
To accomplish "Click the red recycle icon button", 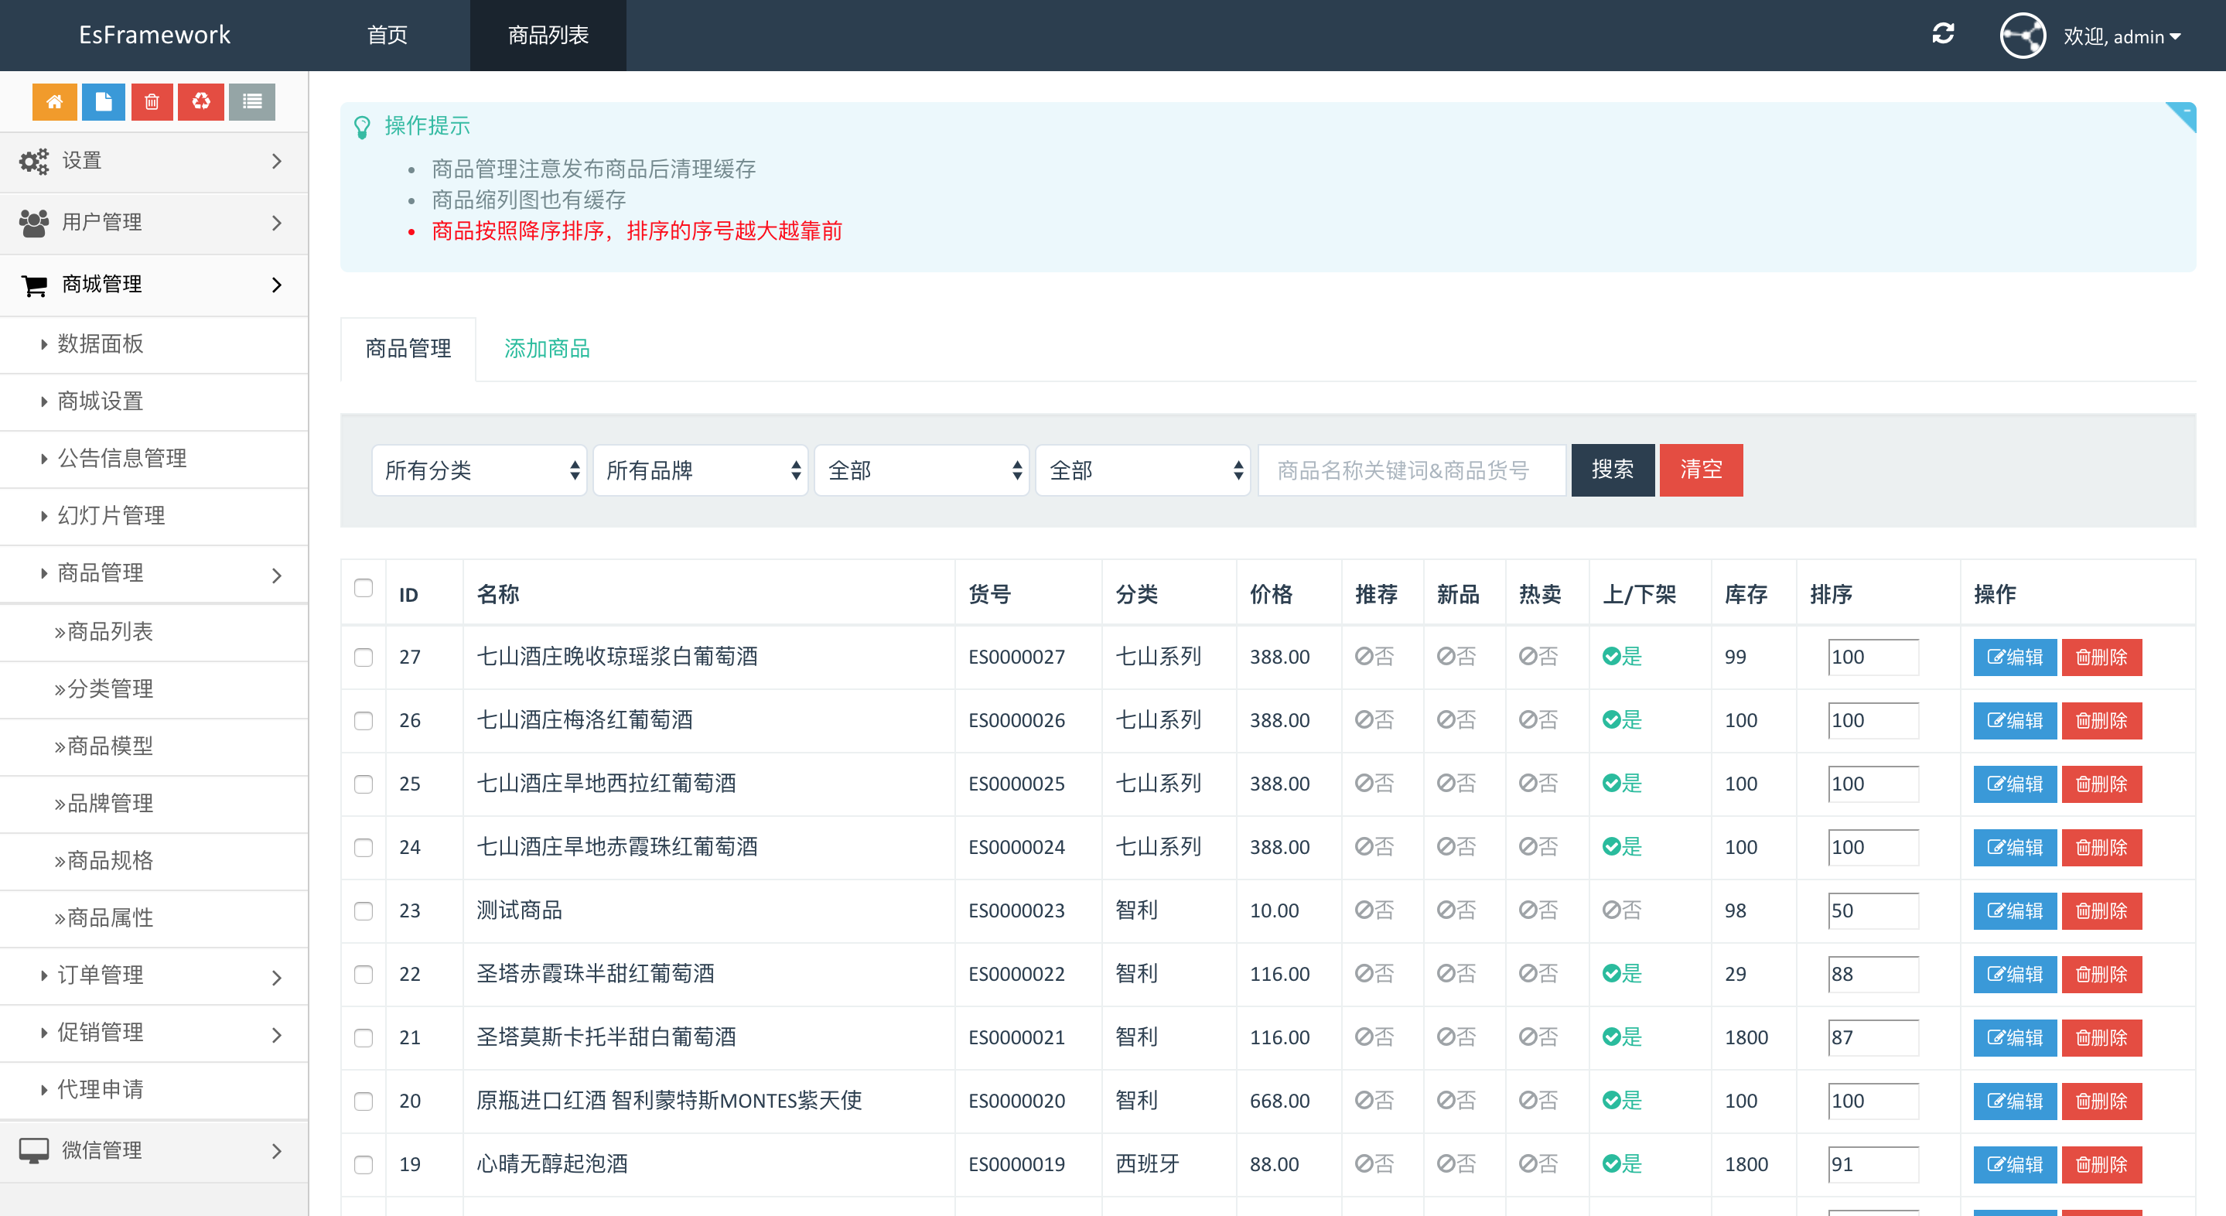I will 200,102.
